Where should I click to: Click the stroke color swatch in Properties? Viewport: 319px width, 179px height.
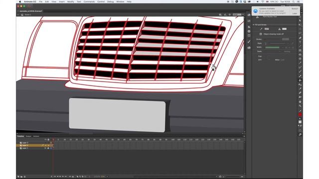pos(267,29)
